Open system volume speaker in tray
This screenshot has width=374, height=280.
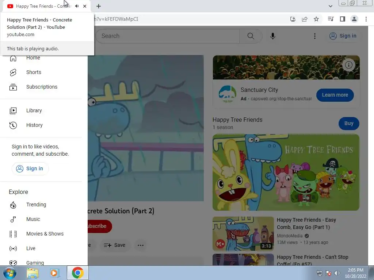pyautogui.click(x=337, y=273)
